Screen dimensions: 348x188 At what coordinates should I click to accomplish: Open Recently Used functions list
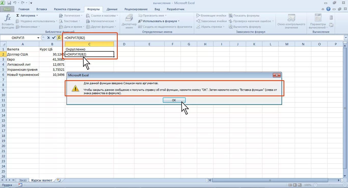(x=36, y=21)
